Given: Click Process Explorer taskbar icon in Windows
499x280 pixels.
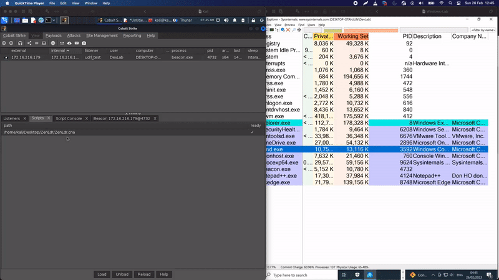Looking at the screenshot, I should 370,275.
